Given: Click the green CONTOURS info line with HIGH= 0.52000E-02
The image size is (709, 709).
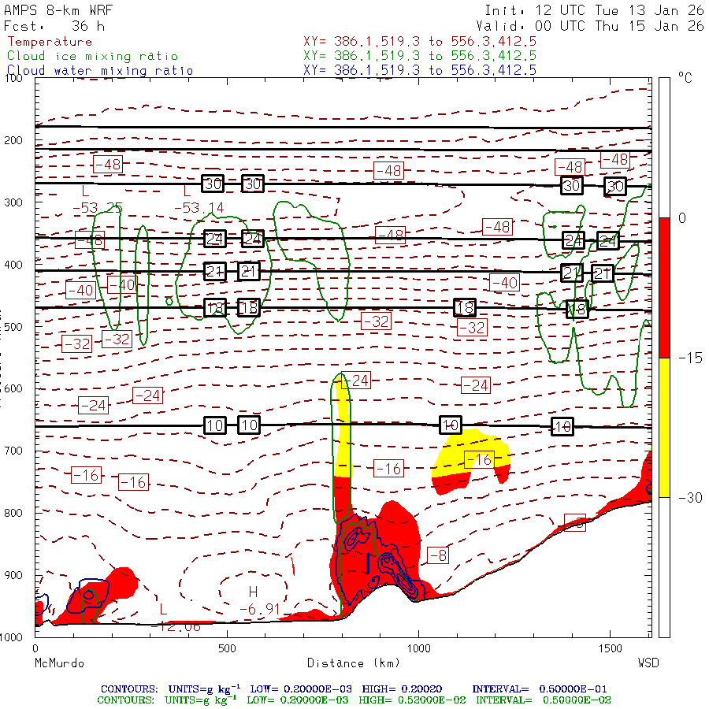Looking at the screenshot, I should tap(354, 700).
